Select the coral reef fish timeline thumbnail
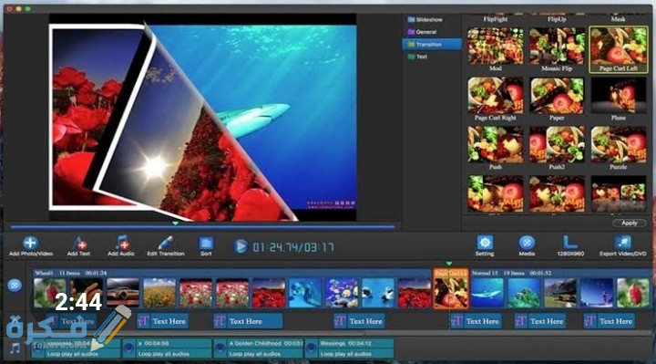Screen dimensions: 656x364 click(342, 292)
